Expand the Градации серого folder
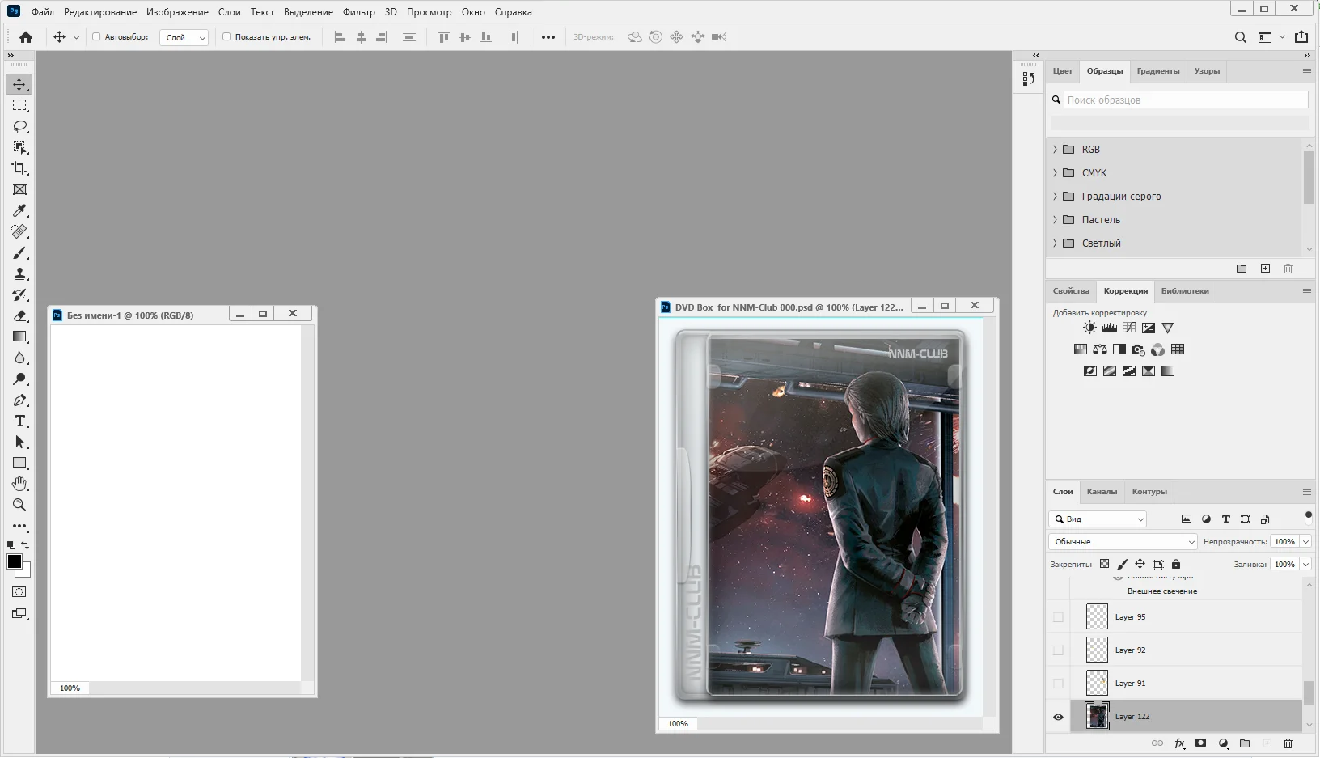 [x=1055, y=197]
